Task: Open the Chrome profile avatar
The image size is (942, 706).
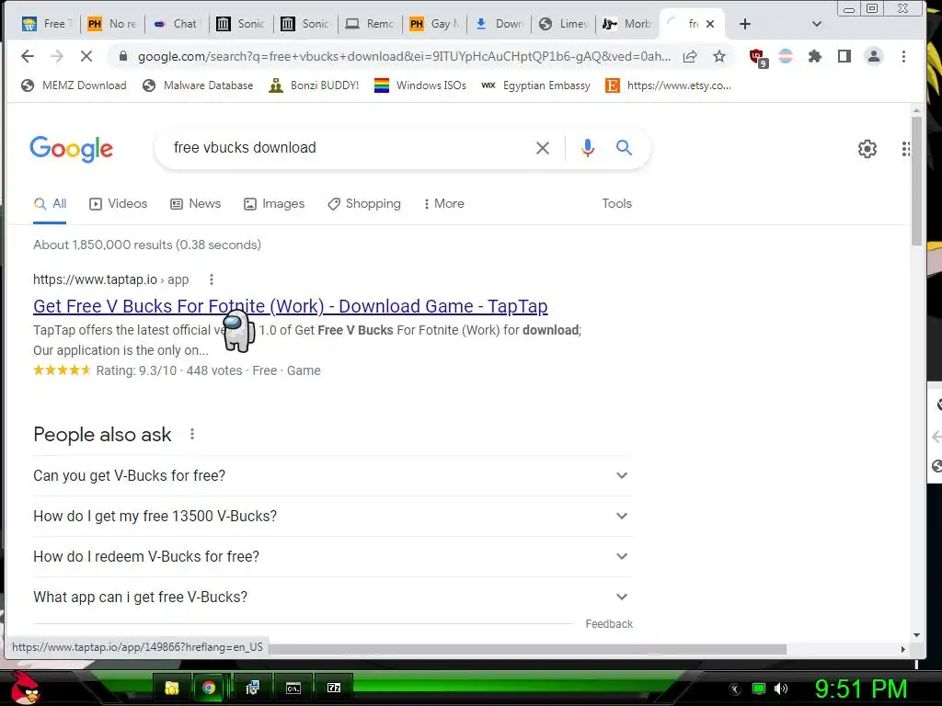Action: (874, 56)
